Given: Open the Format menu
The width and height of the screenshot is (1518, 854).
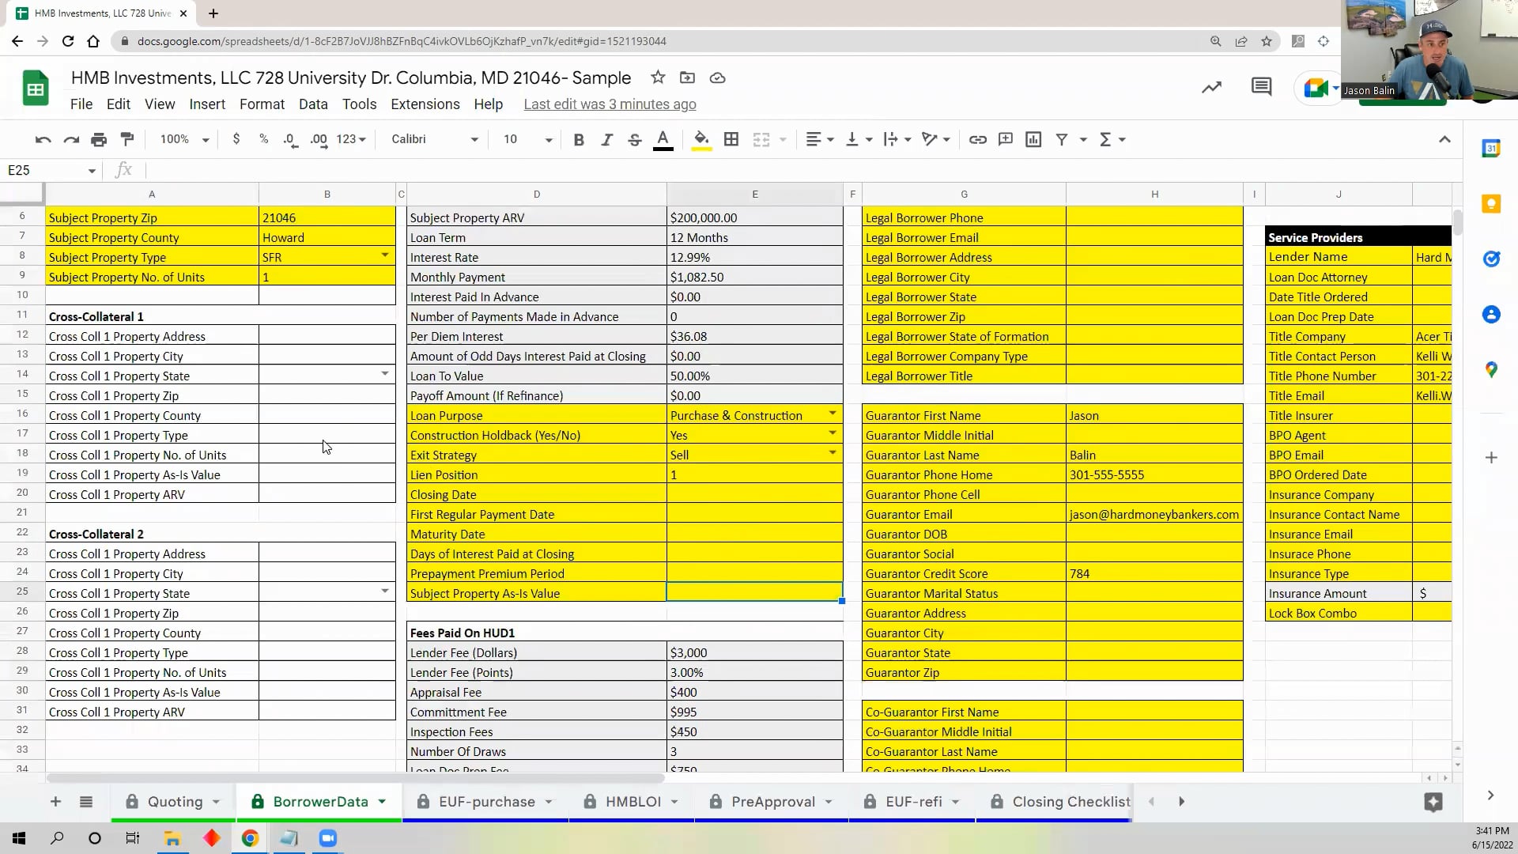Looking at the screenshot, I should (262, 104).
